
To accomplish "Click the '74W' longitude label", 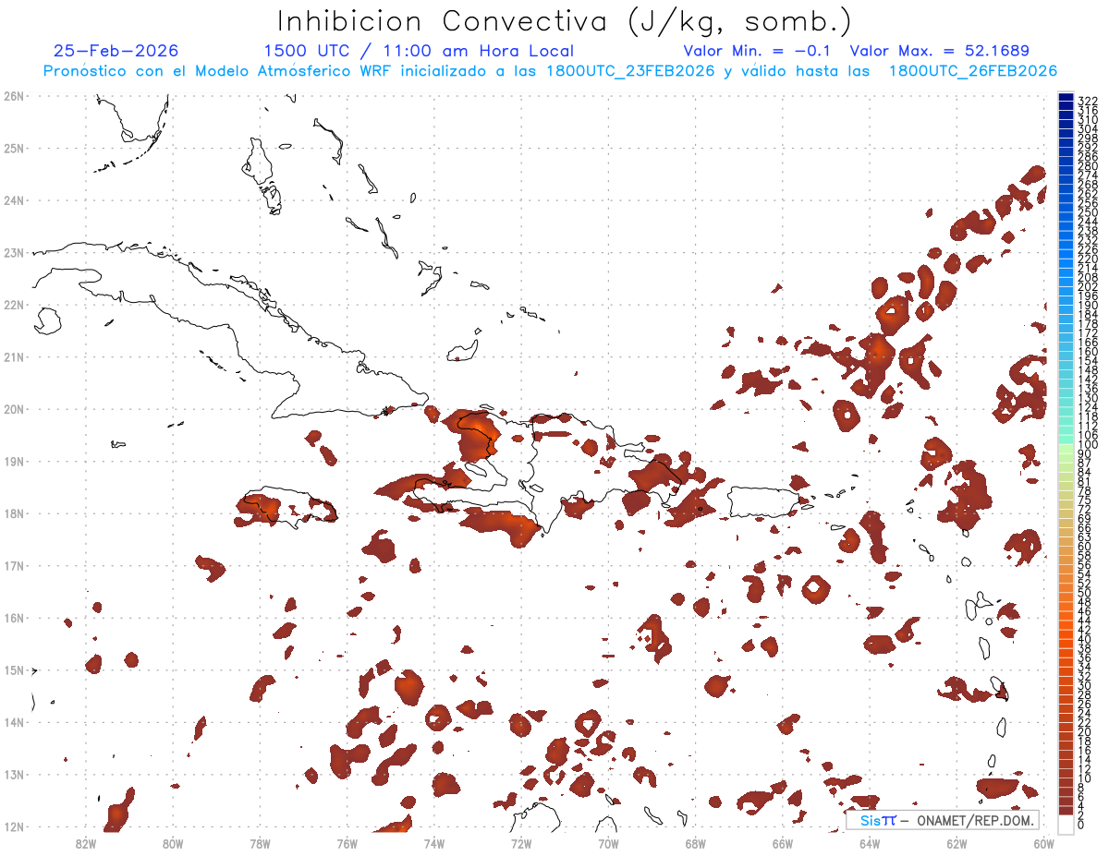I will coord(434,843).
